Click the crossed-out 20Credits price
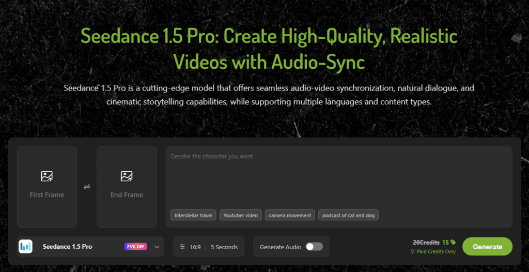529x272 pixels. click(426, 242)
